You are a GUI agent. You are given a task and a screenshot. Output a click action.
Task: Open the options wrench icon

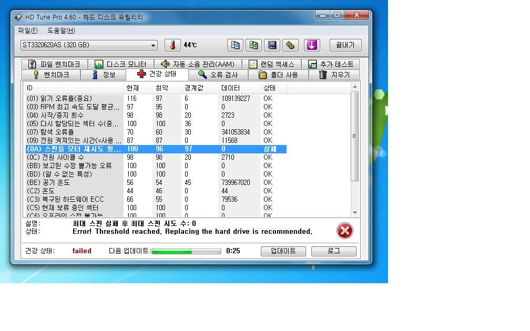click(290, 45)
